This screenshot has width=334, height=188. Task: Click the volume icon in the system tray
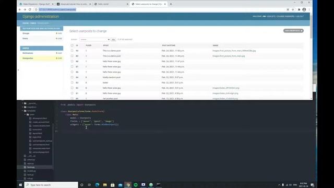(291, 185)
